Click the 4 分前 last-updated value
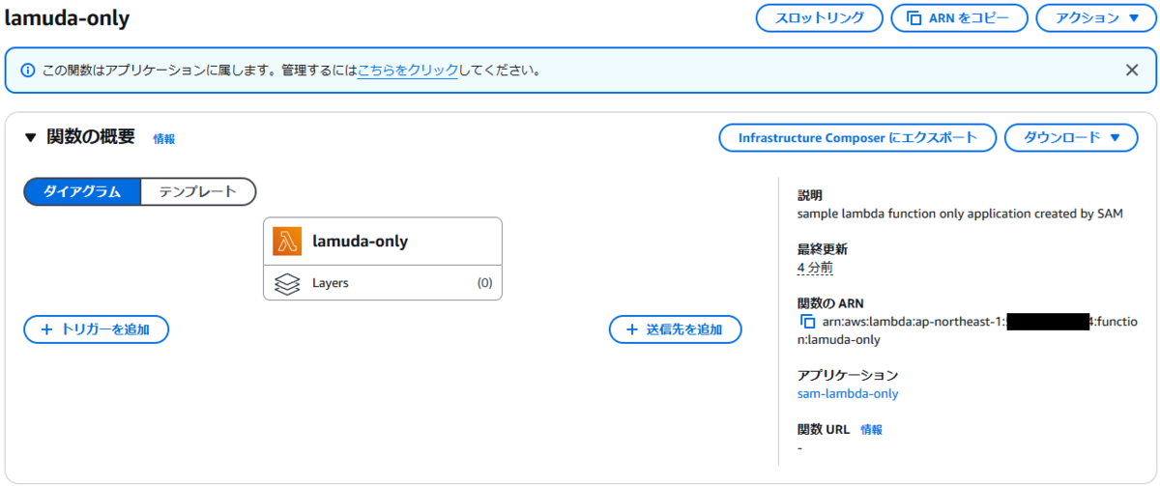The image size is (1160, 486). point(815,267)
